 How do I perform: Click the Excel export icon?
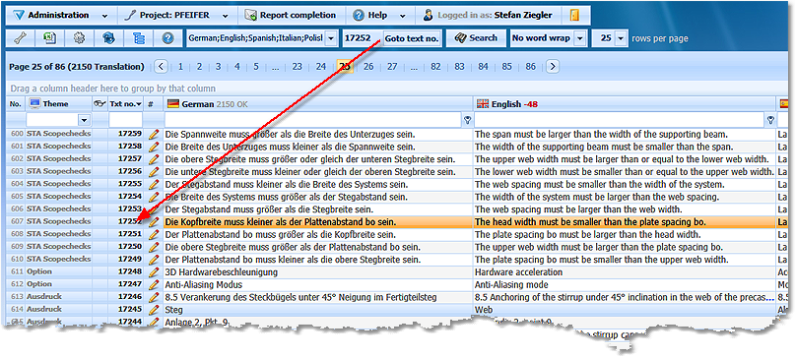coord(49,38)
